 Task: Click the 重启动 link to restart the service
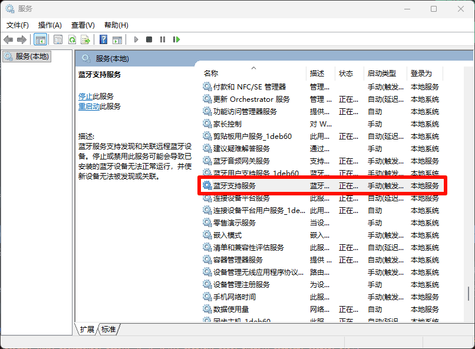[x=89, y=107]
